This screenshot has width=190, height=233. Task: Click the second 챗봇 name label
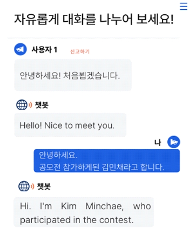point(44,186)
